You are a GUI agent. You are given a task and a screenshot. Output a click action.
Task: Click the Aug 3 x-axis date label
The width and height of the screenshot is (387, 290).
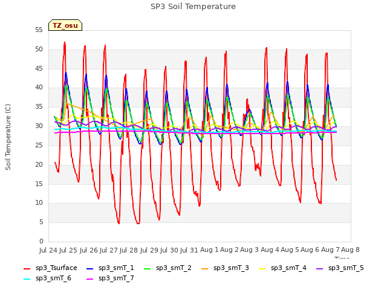click(x=250, y=250)
